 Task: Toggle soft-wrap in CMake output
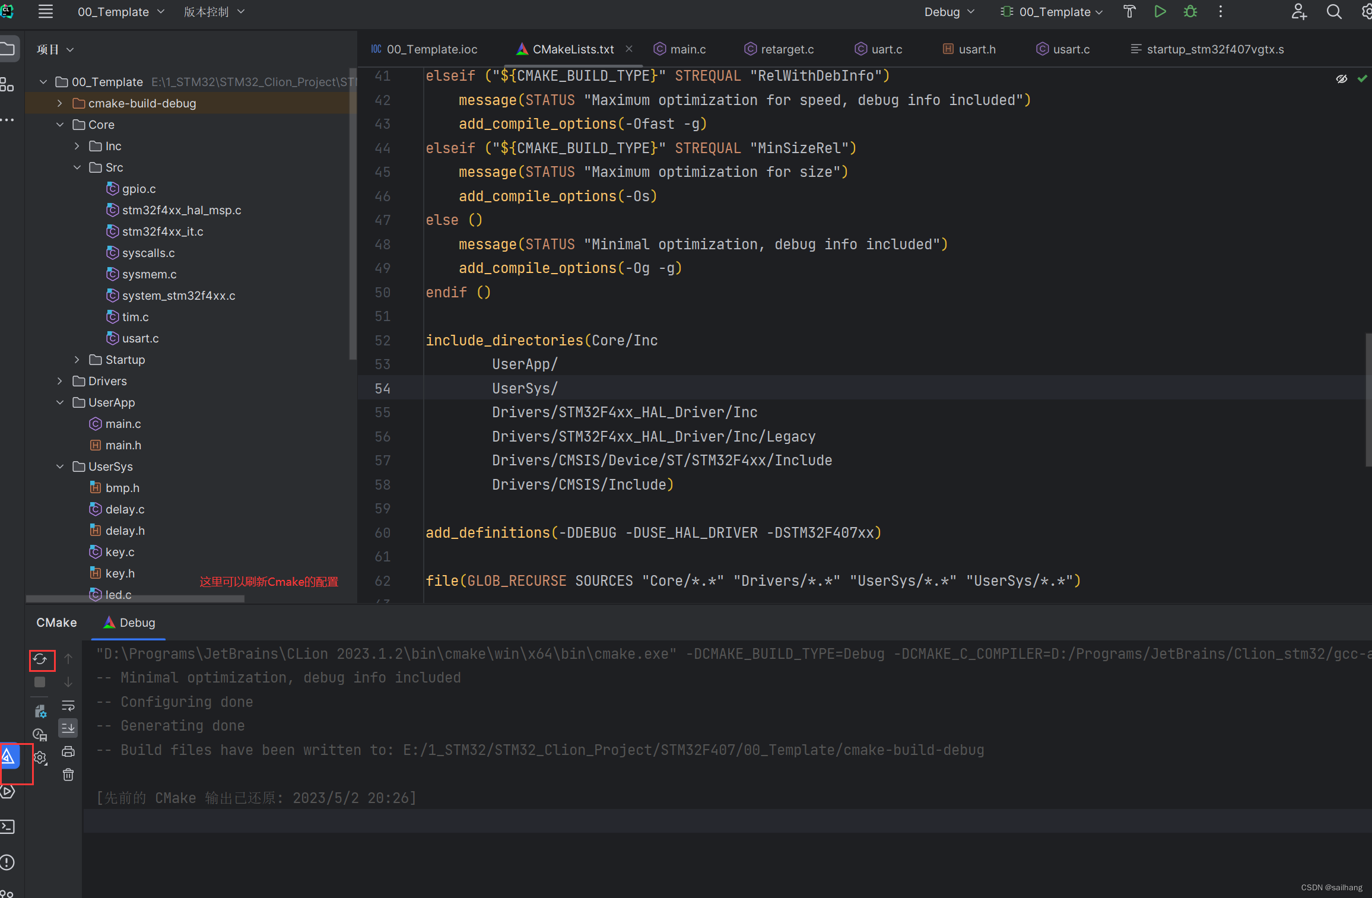tap(68, 706)
